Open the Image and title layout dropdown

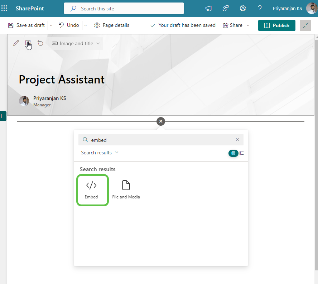76,43
